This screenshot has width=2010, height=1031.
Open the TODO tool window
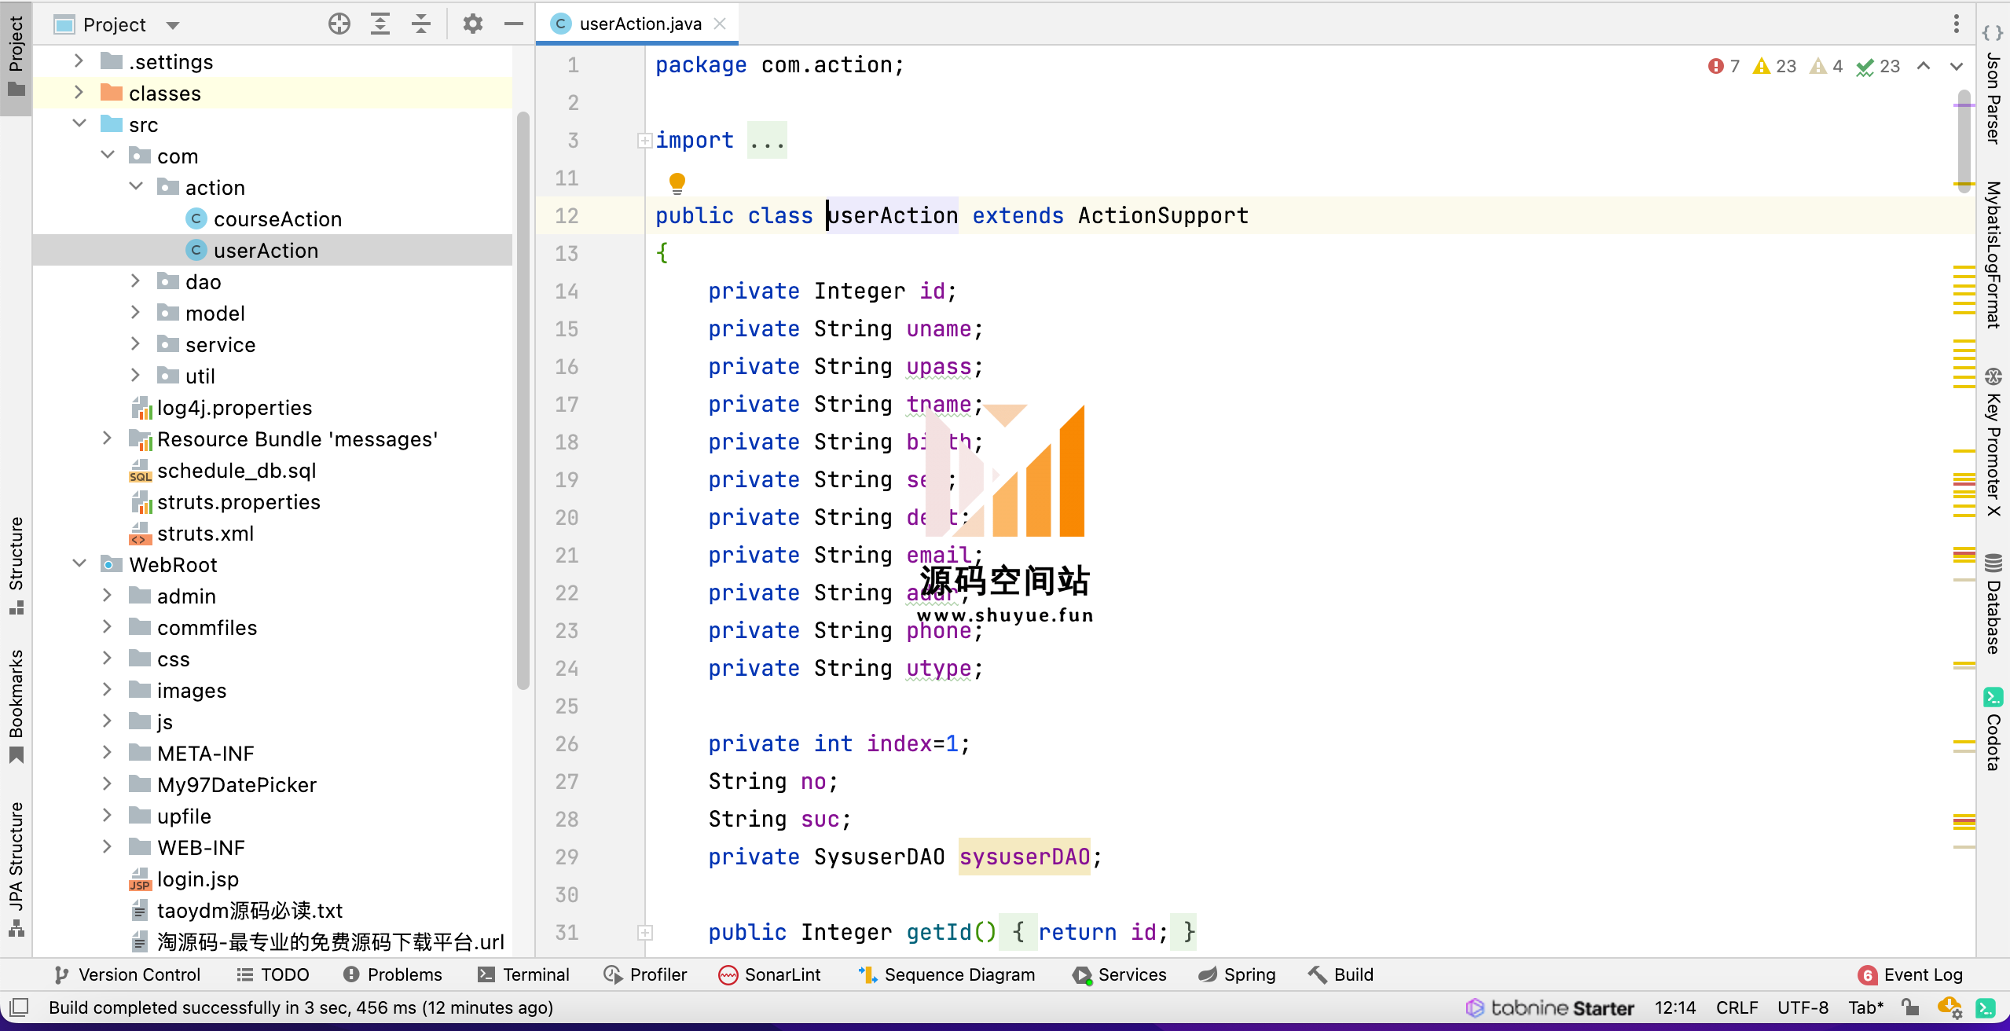(x=273, y=974)
